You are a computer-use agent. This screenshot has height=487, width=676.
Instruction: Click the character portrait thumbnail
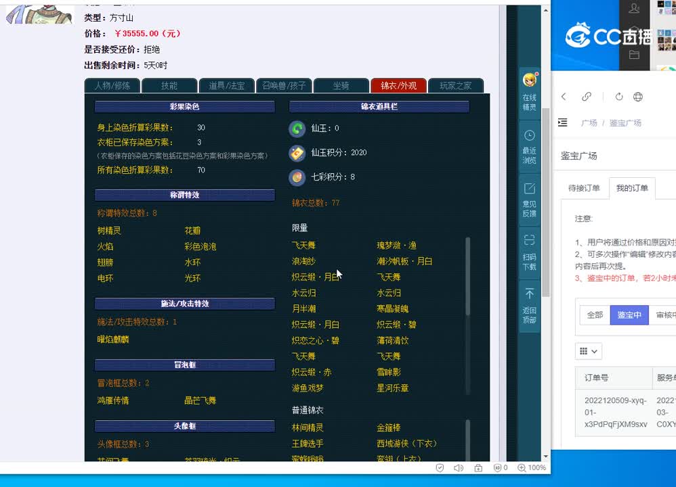tap(39, 14)
